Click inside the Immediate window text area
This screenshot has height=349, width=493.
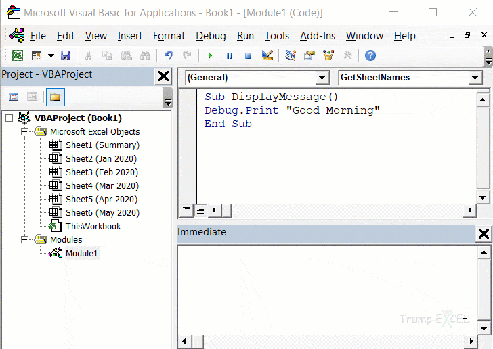pyautogui.click(x=327, y=290)
